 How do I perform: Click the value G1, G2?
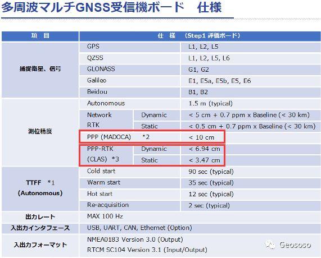point(198,70)
